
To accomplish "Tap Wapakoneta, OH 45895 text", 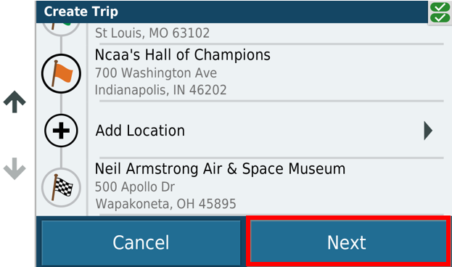I will coord(165,204).
